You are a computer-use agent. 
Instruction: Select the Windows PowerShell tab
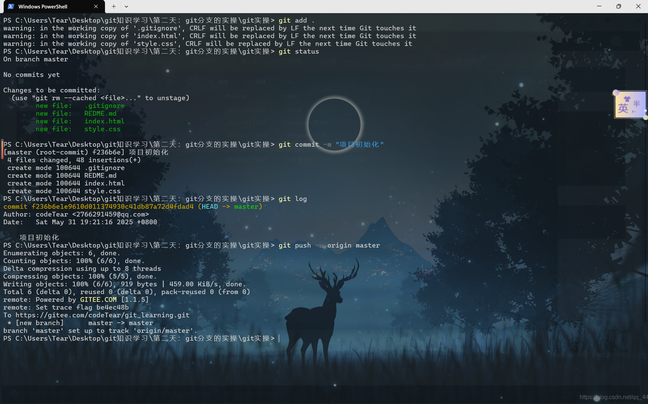point(43,6)
